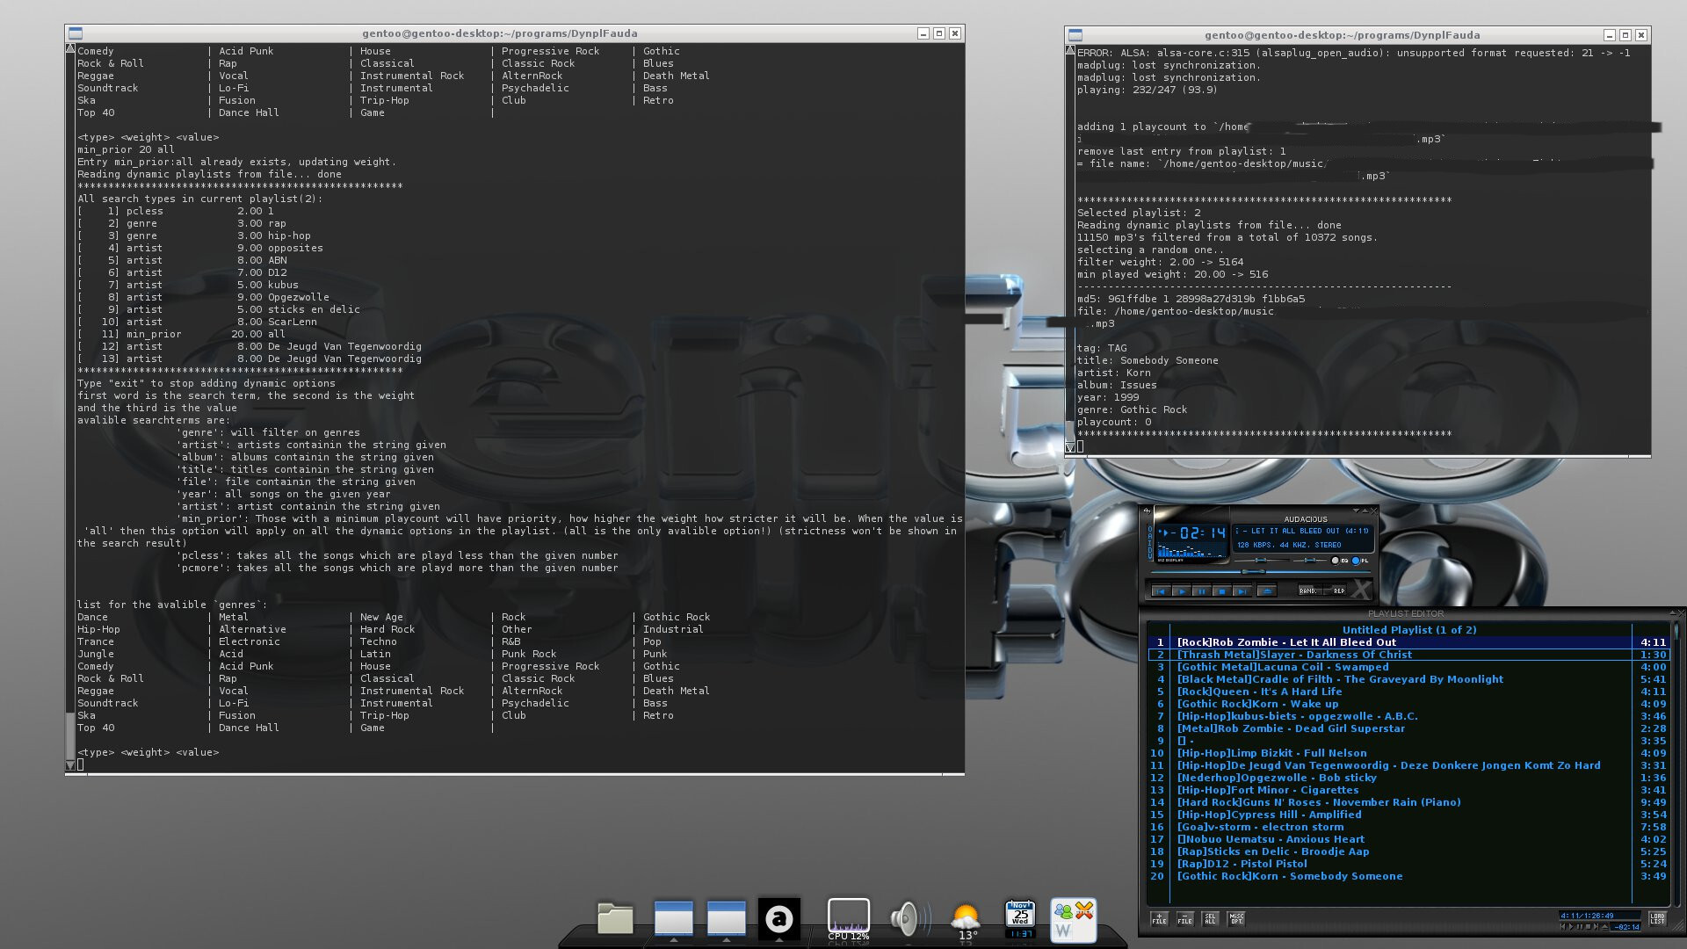Viewport: 1687px width, 949px height.
Task: Toggle the EQ equalizer window button
Action: 1336,561
